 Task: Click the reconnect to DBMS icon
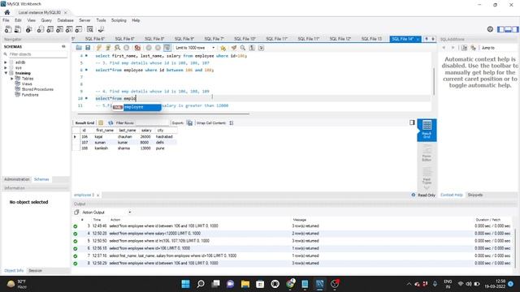click(101, 29)
